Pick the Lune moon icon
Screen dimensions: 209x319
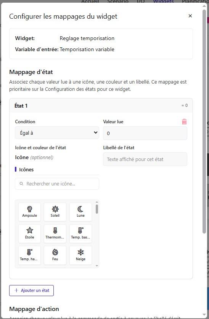(x=80, y=212)
